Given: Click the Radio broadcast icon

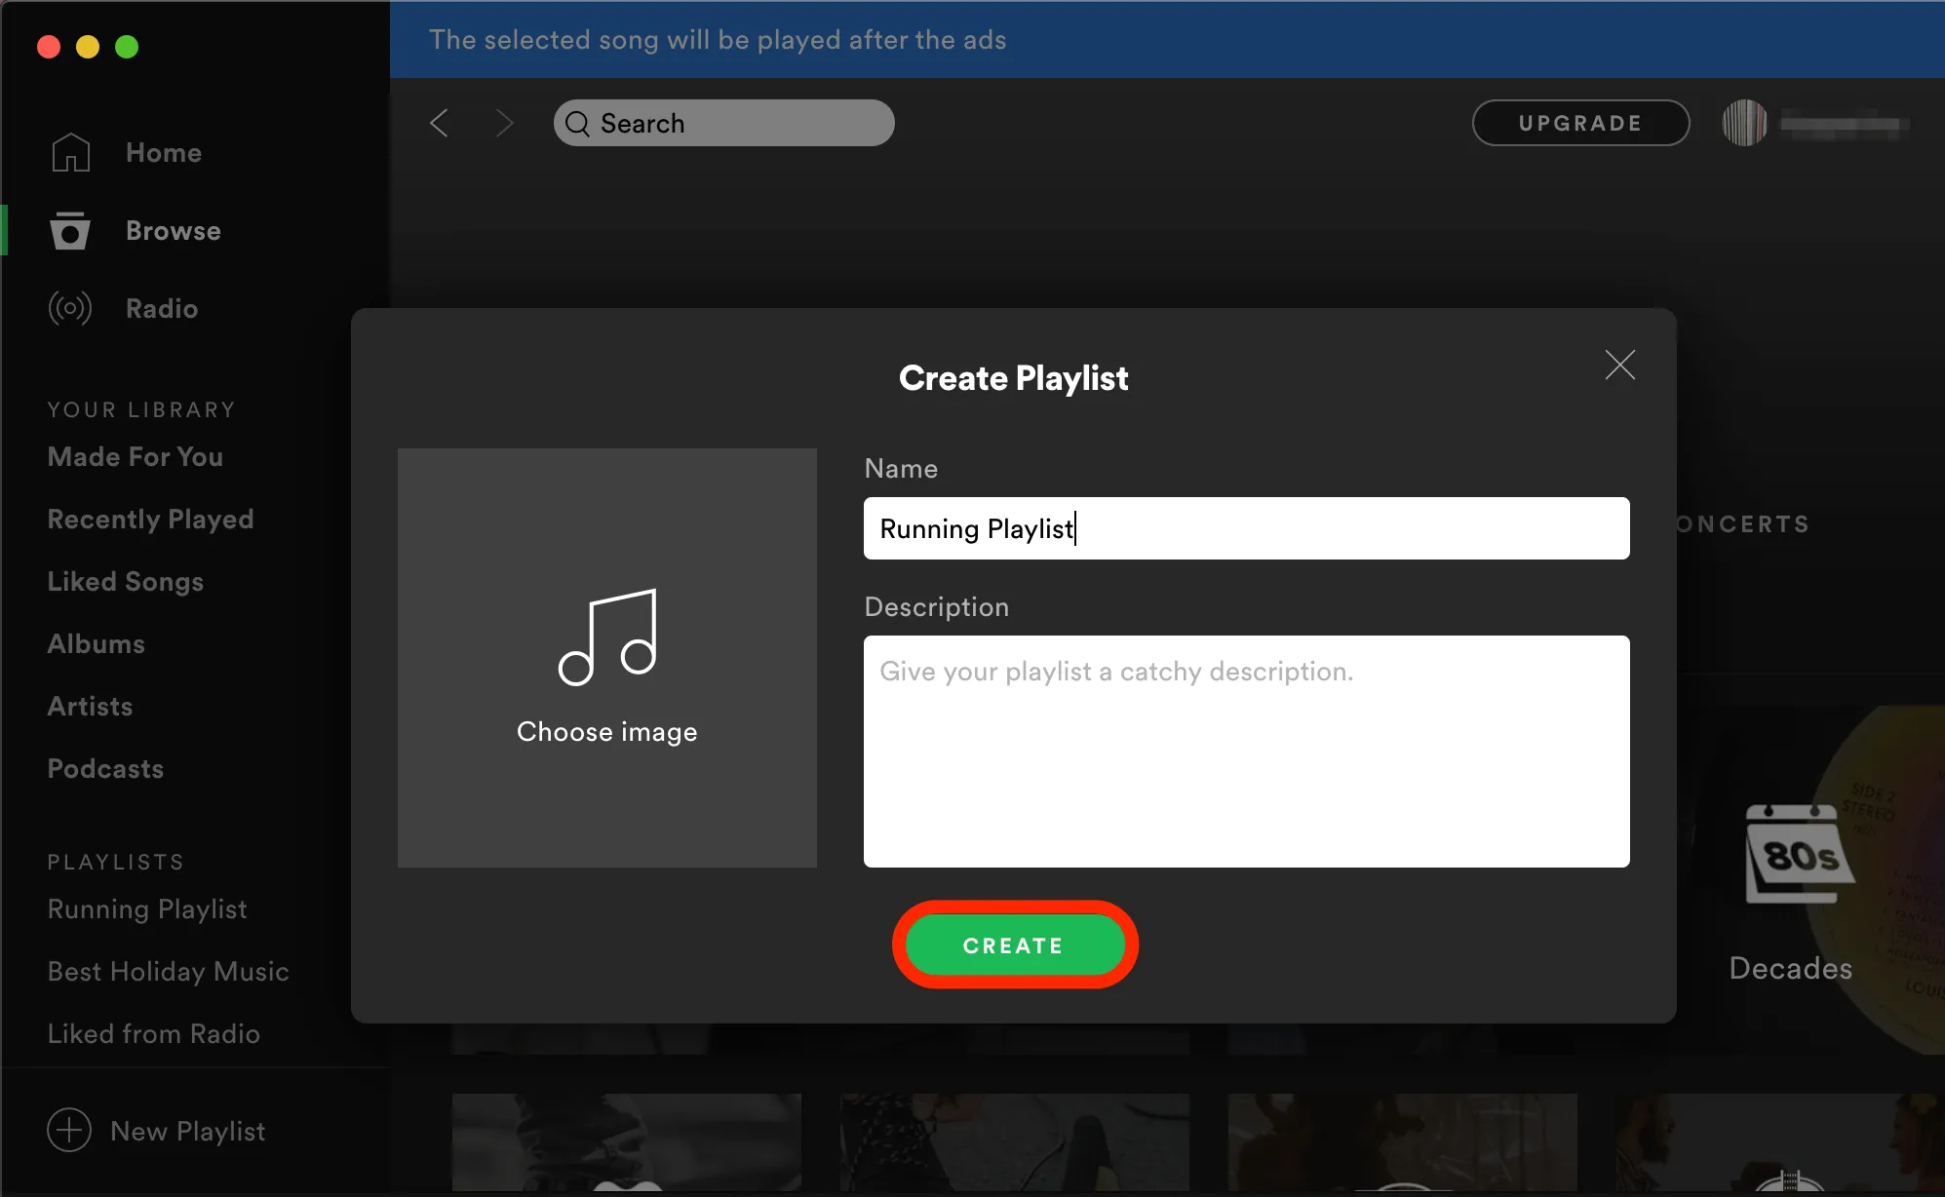Looking at the screenshot, I should click(x=70, y=309).
